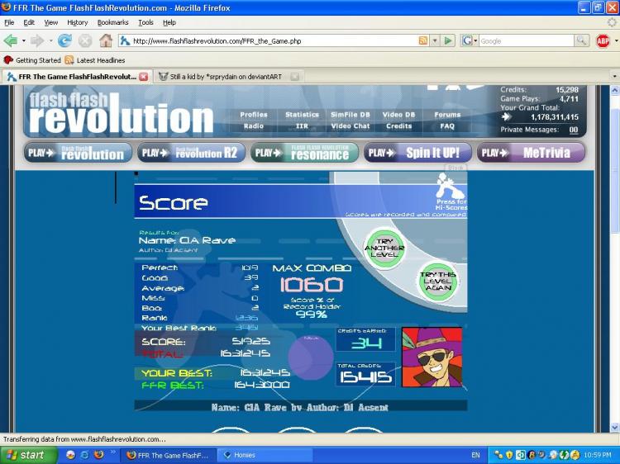Play Flash Flash Revolution game button
Screen dimensions: 620x464
coord(78,154)
